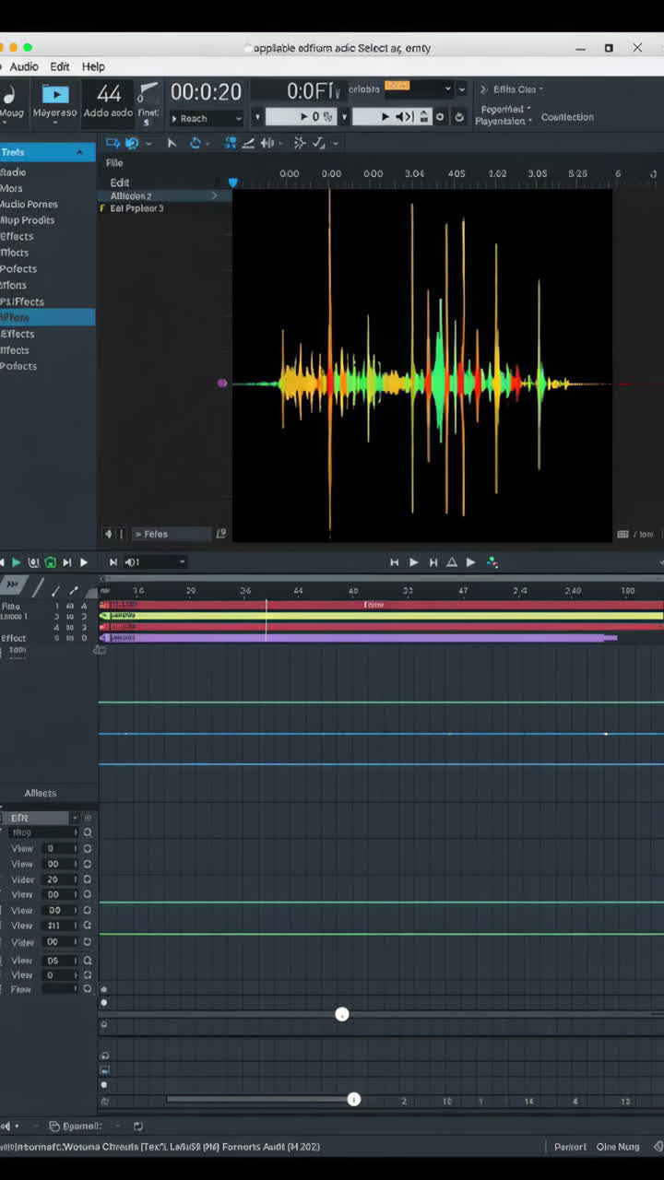This screenshot has width=664, height=1180.
Task: Click the sparkle effects icon in edit toolbar
Action: tap(300, 143)
